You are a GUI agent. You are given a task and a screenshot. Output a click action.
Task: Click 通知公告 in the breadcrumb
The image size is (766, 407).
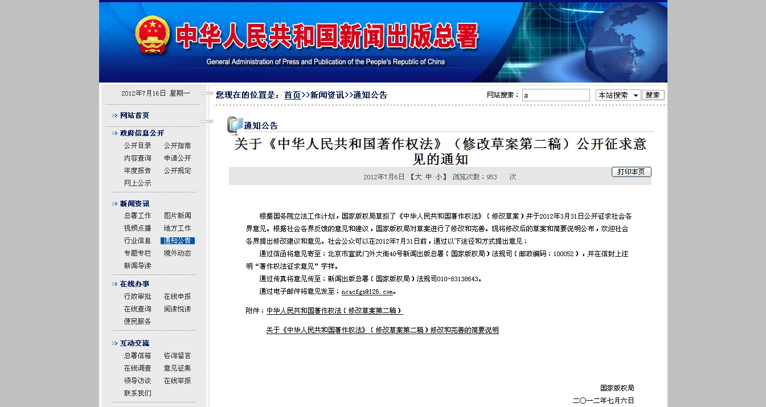pos(370,95)
